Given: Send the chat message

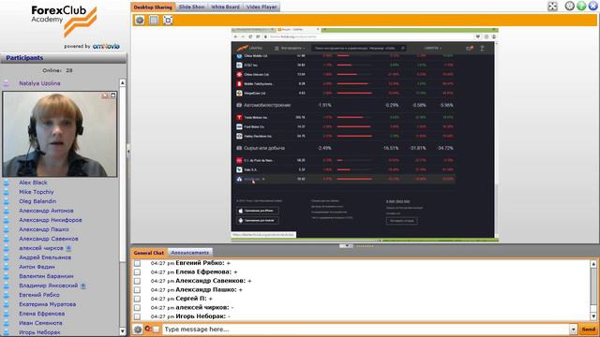Looking at the screenshot, I should [x=589, y=329].
